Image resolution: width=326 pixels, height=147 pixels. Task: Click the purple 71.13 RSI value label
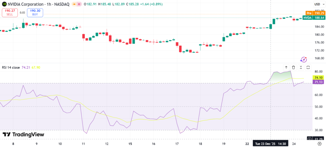point(318,82)
